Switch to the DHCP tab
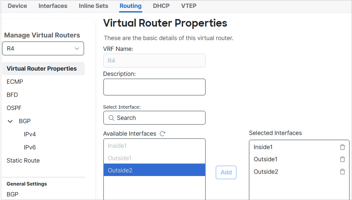352x200 pixels. tap(161, 6)
